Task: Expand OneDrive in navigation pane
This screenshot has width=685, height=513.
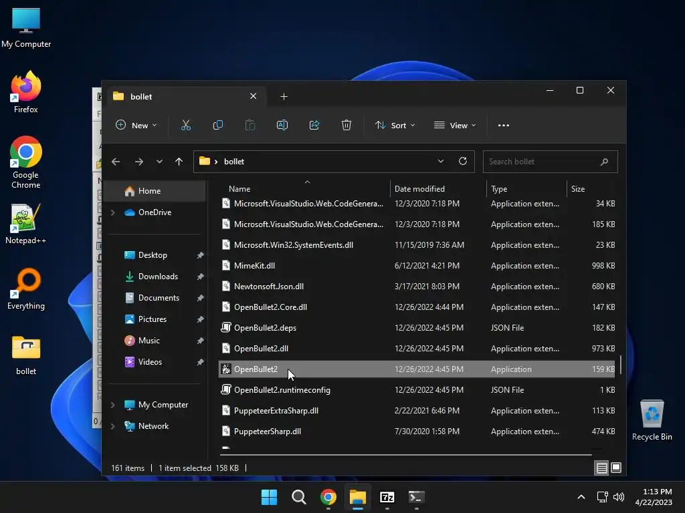Action: click(112, 212)
